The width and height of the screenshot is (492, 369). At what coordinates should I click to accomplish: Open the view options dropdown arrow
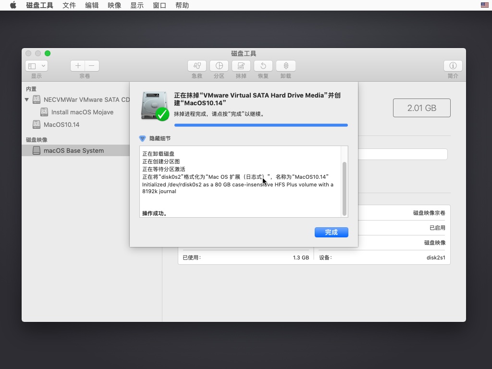tap(43, 66)
